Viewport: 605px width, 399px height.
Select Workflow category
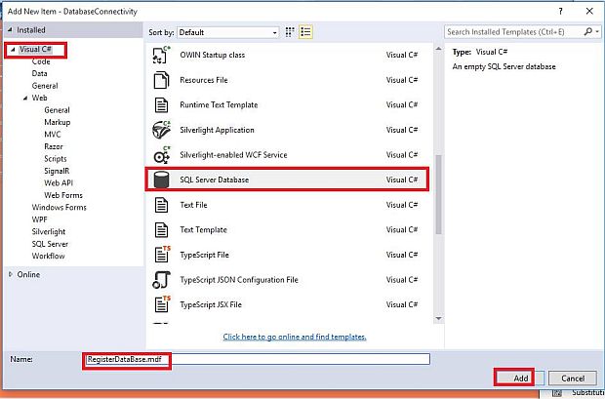[48, 256]
